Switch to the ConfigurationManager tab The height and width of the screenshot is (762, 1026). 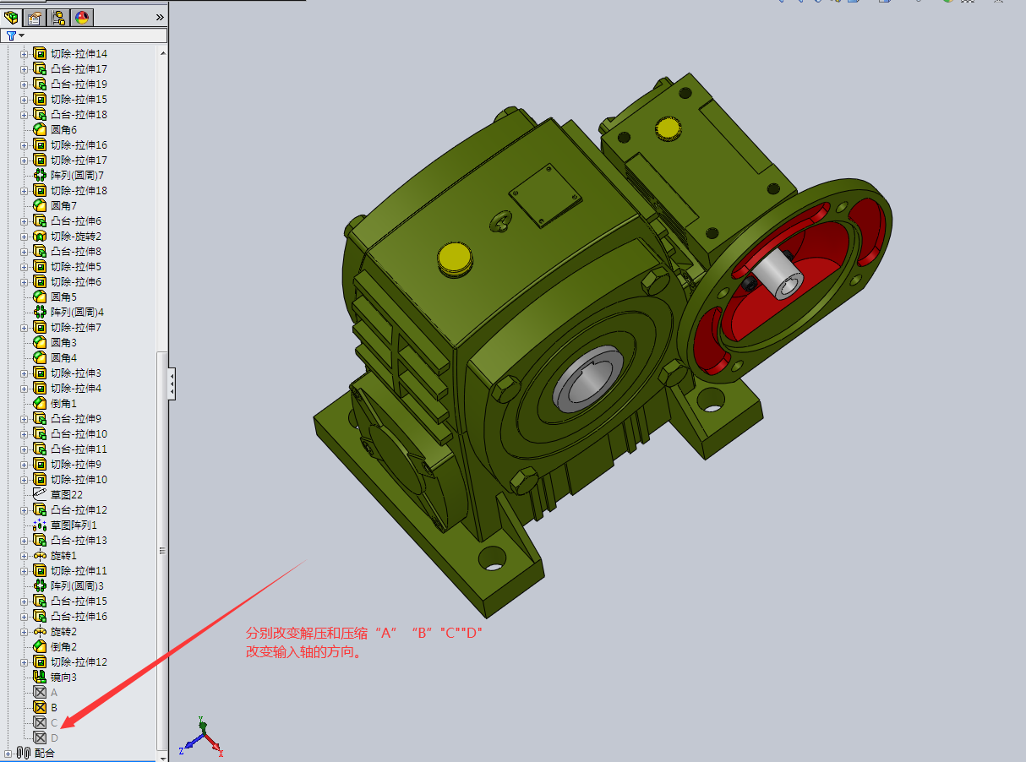pyautogui.click(x=58, y=17)
